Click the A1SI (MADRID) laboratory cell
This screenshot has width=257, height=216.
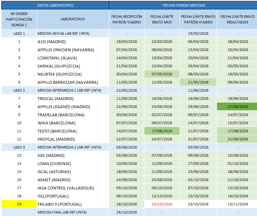point(73,42)
